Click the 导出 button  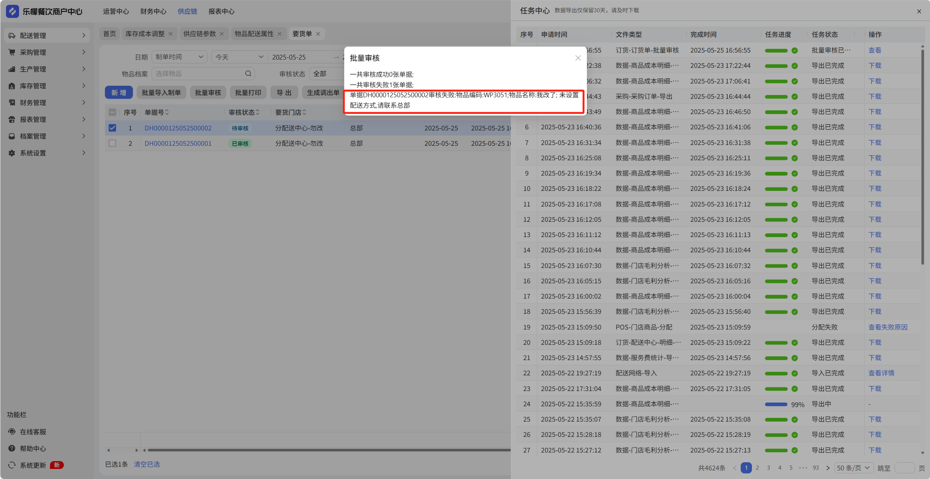(284, 92)
